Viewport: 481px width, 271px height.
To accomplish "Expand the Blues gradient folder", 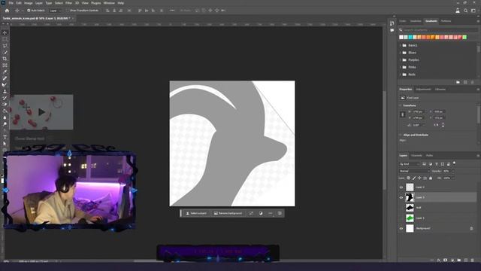I will coord(401,53).
